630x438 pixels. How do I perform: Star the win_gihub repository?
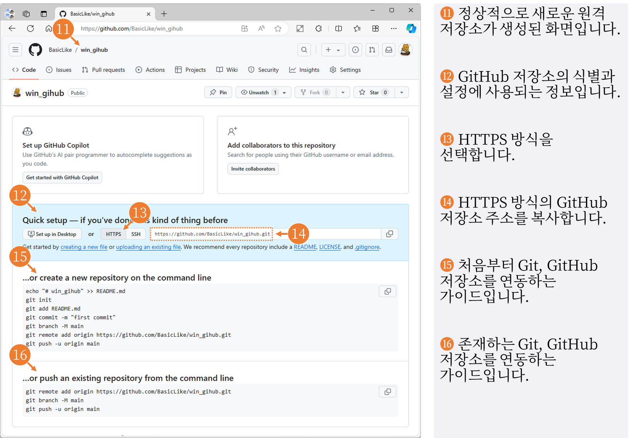pos(374,93)
